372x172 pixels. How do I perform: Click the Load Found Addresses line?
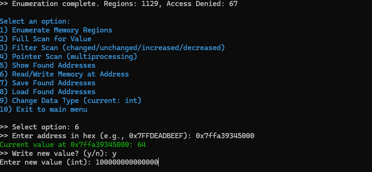48,92
